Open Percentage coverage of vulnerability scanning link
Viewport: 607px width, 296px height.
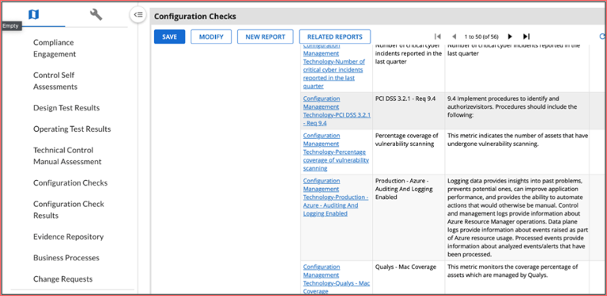(336, 152)
